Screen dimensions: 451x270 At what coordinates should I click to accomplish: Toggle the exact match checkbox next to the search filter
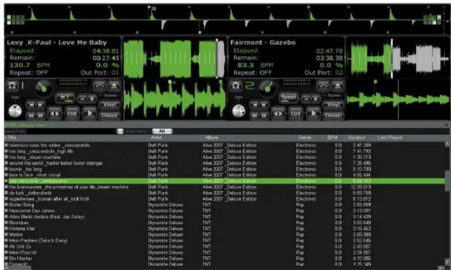point(120,131)
